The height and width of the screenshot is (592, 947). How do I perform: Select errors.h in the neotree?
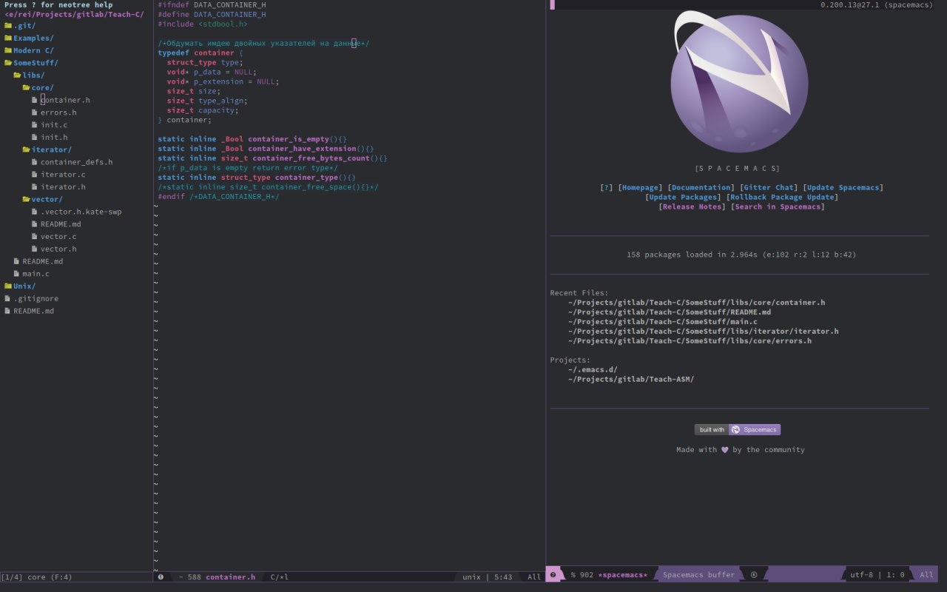[x=58, y=112]
